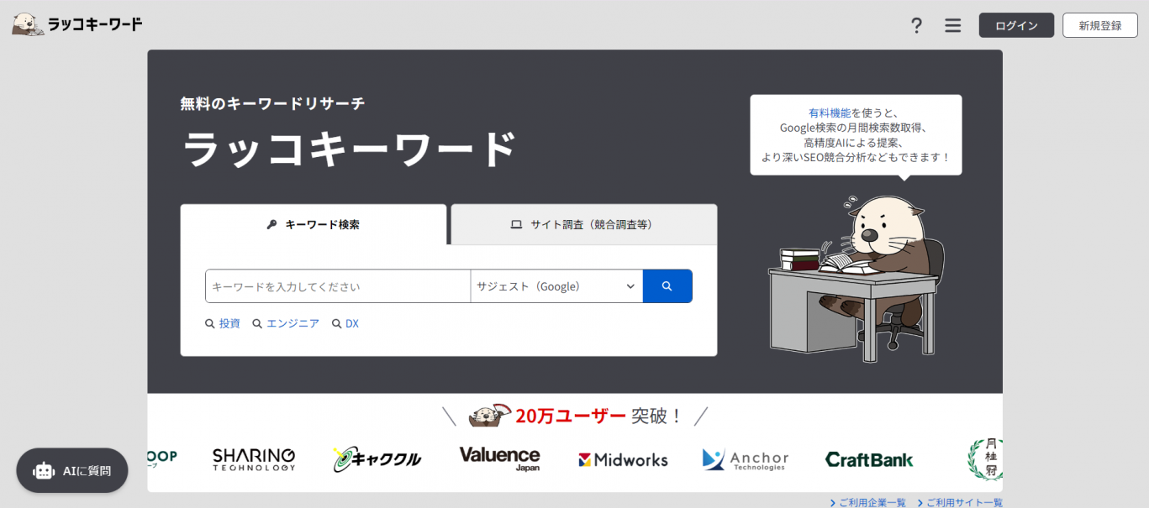Switch to the サイト調査（競合調査等） tab
Viewport: 1149px width, 508px height.
(x=583, y=224)
